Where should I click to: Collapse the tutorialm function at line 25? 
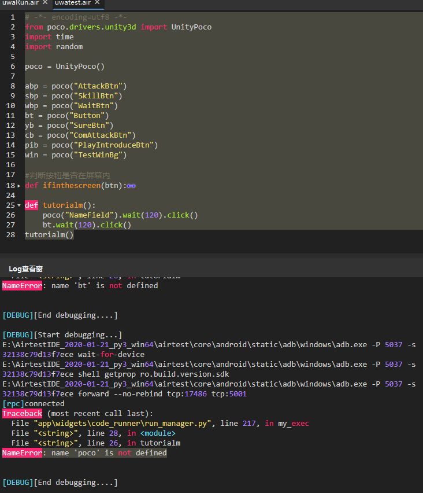(x=19, y=205)
